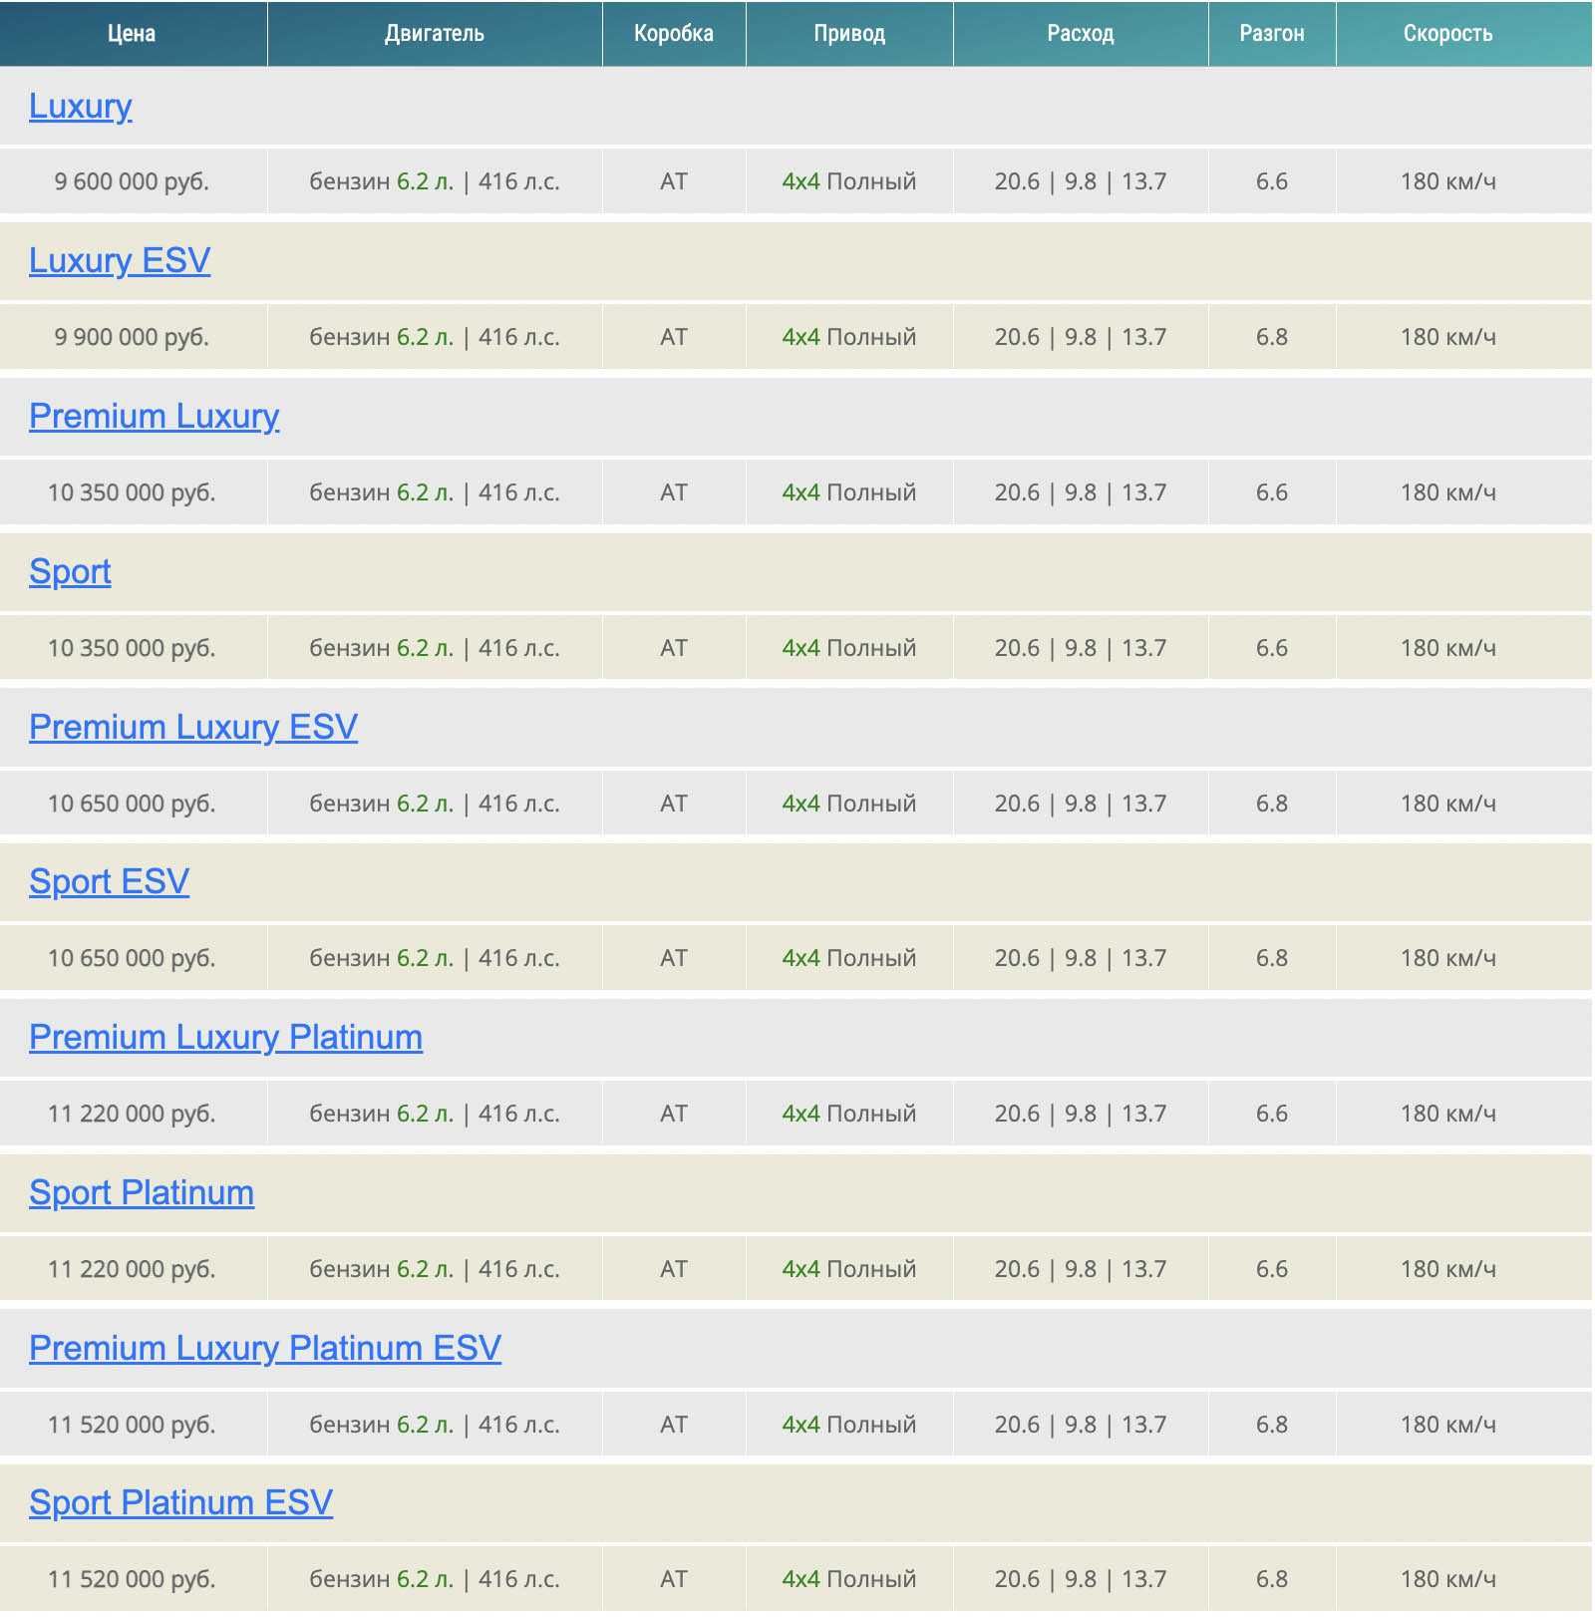Open the Luxury trim link
This screenshot has height=1617, width=1595.
pyautogui.click(x=80, y=106)
